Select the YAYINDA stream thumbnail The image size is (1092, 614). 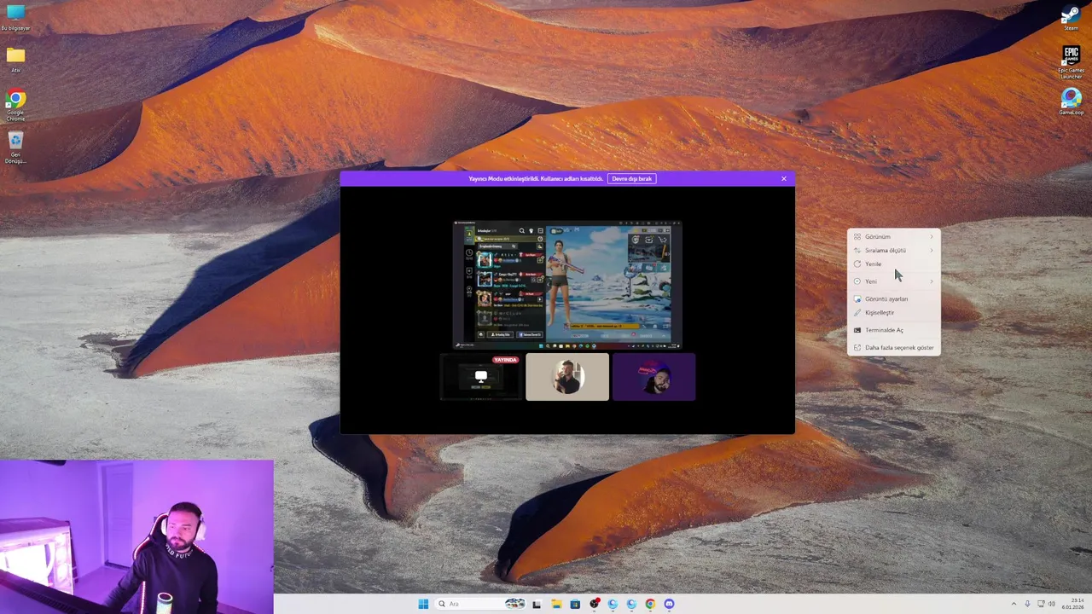pos(481,377)
